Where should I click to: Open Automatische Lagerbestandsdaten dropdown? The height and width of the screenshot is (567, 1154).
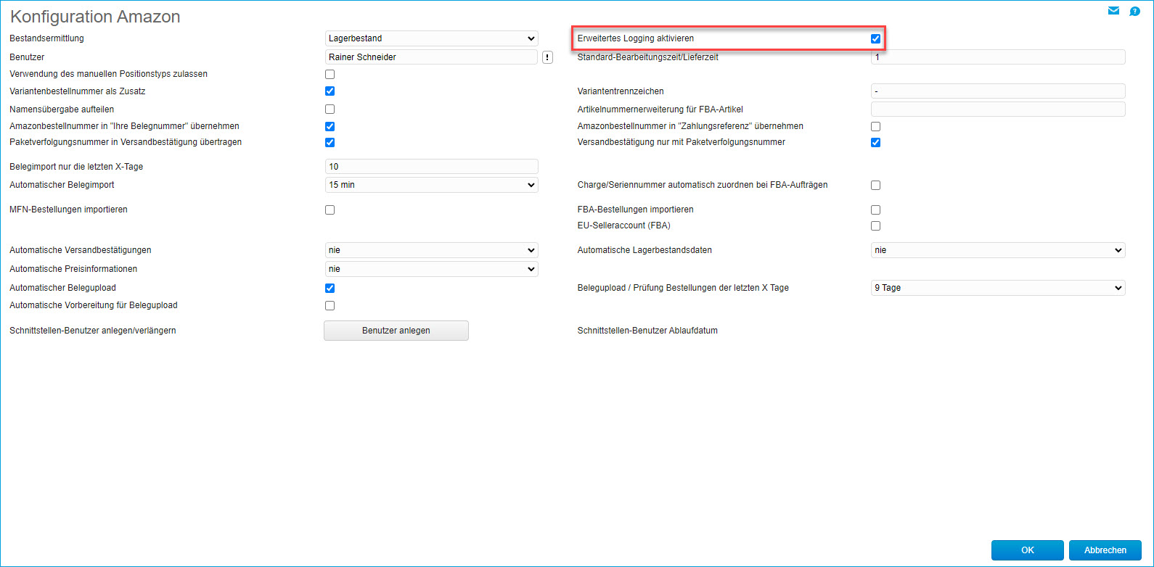(998, 250)
